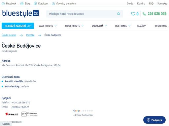This screenshot has width=169, height=126.
Task: Expand First Minute dropdown chevron
Action: [83, 26]
